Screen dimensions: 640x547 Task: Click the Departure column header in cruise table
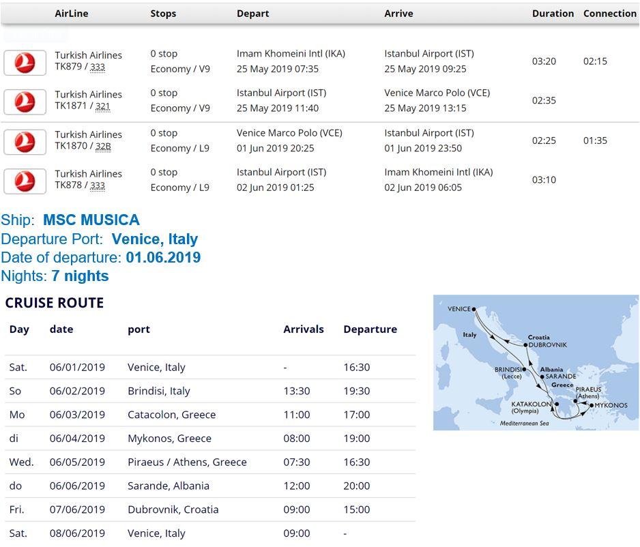[x=370, y=329]
